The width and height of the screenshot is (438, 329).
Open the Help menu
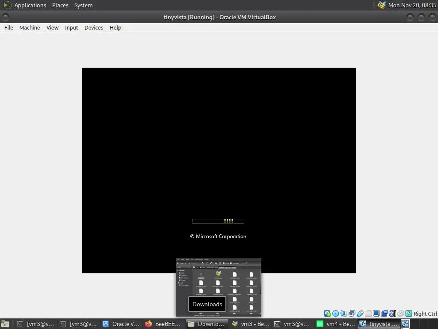pyautogui.click(x=115, y=28)
